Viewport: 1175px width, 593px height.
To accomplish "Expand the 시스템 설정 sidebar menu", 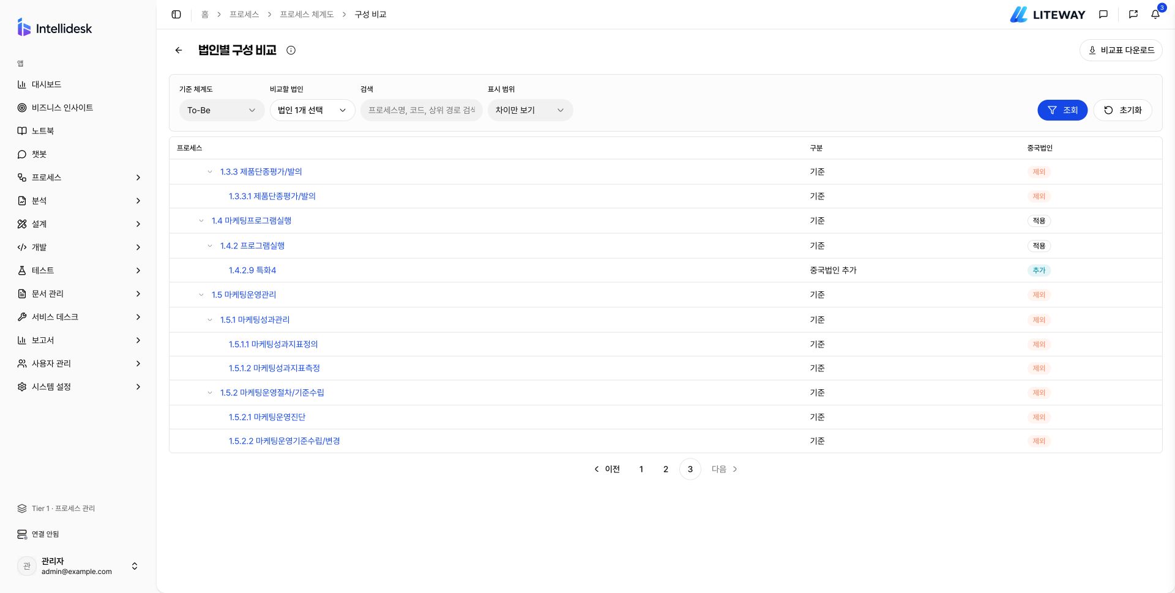I will click(78, 387).
